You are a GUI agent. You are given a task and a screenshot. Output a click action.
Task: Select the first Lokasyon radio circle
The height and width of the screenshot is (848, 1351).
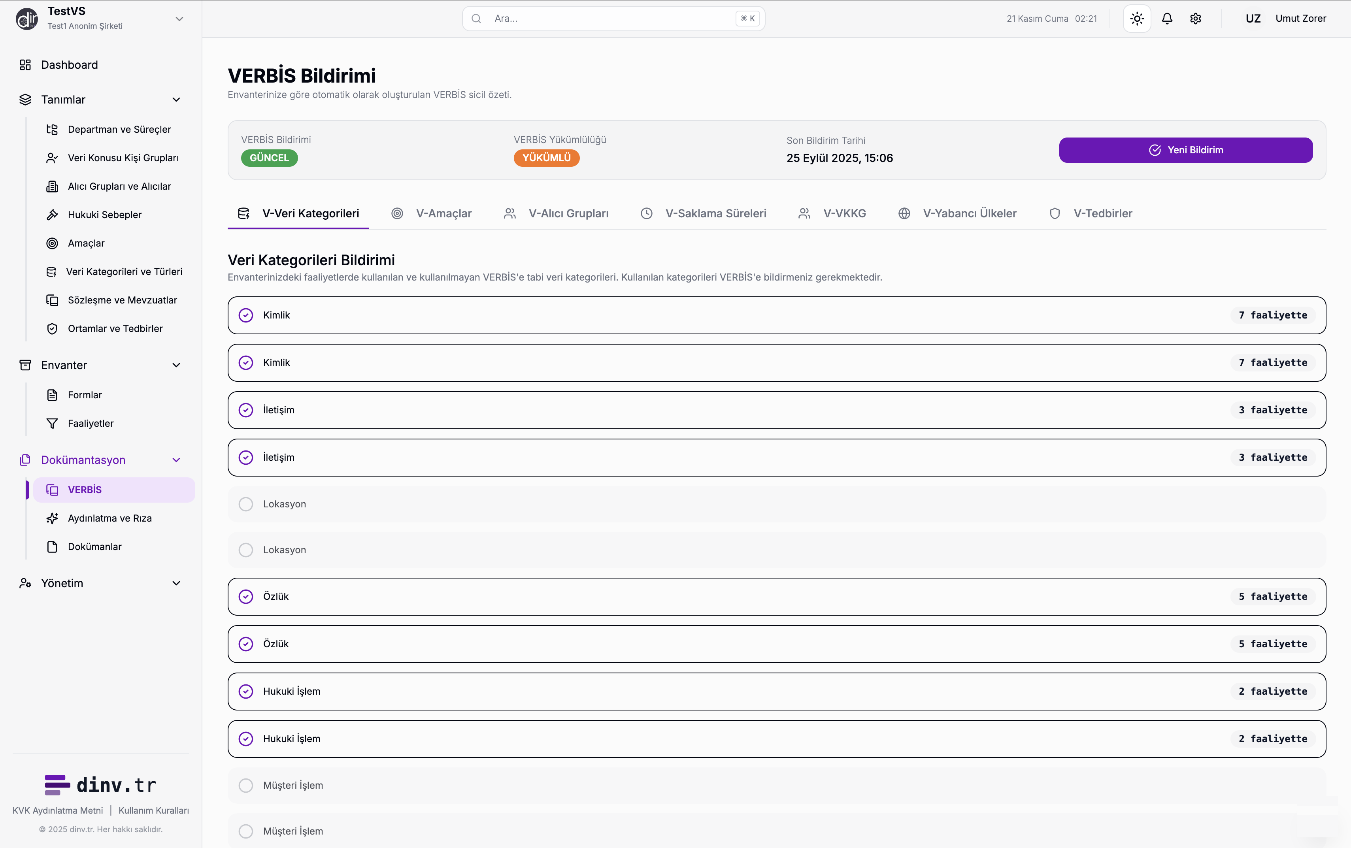point(245,504)
